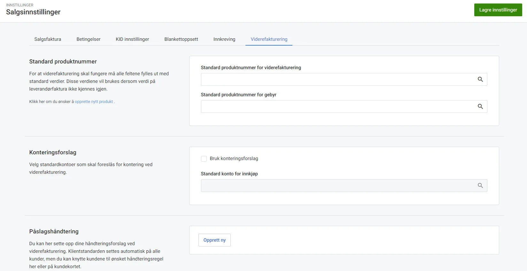The height and width of the screenshot is (271, 527).
Task: Click search icon in gebyr product number field
Action: click(x=480, y=106)
